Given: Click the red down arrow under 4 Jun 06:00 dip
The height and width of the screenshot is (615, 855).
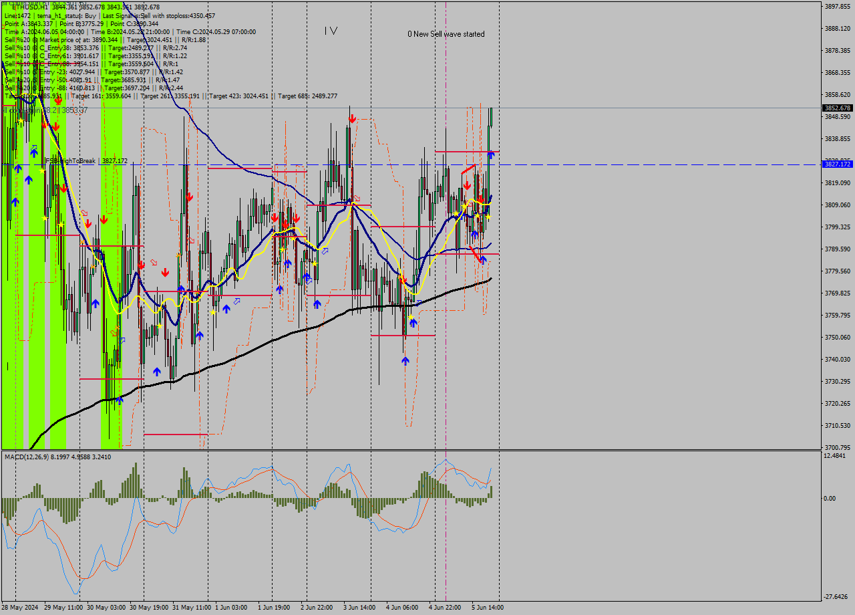Looking at the screenshot, I should coord(403,281).
